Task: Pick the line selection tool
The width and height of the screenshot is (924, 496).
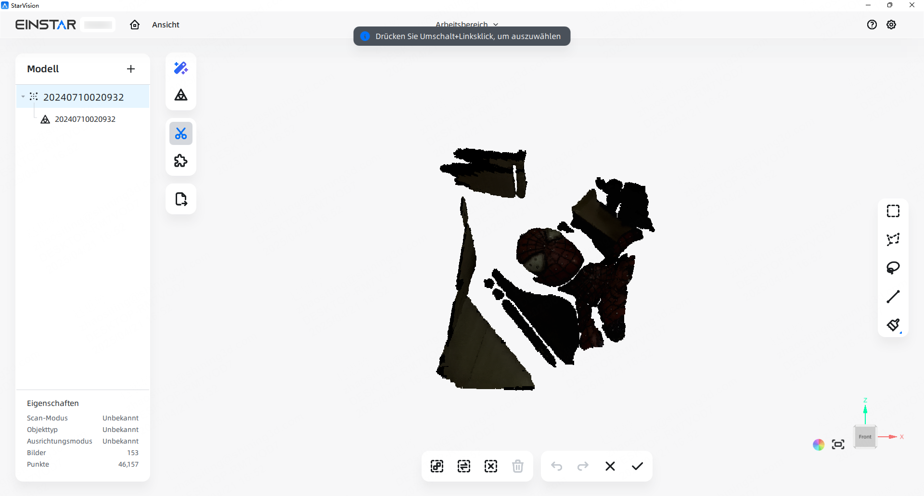Action: (893, 297)
